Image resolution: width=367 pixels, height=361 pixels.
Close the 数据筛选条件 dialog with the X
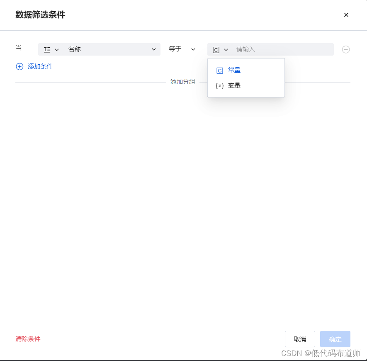(x=346, y=15)
